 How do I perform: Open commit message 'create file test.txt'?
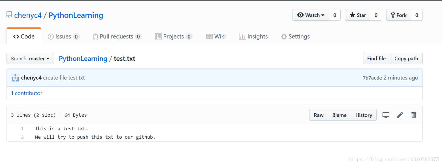point(64,78)
